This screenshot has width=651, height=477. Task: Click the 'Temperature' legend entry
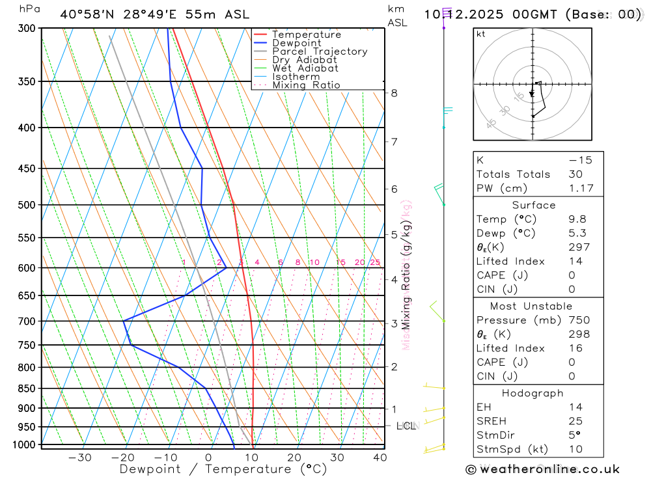coord(307,34)
